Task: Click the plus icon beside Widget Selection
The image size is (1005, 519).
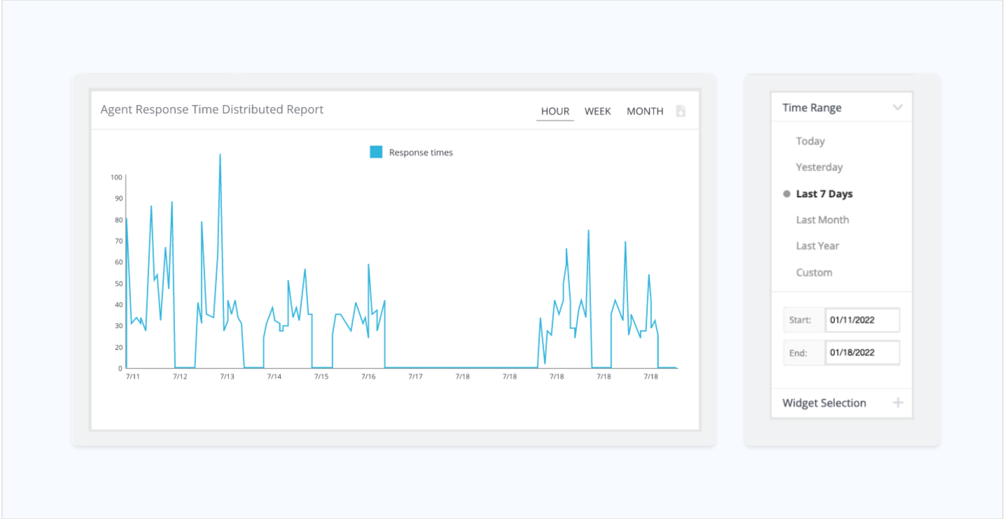Action: [899, 402]
